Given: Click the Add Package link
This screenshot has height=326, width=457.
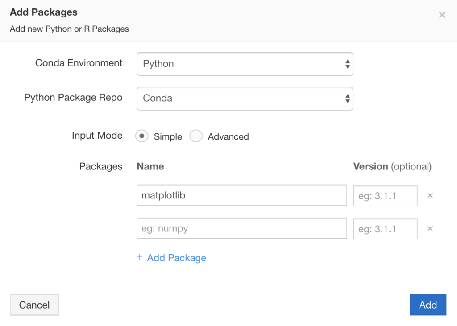Looking at the screenshot, I should pyautogui.click(x=176, y=258).
